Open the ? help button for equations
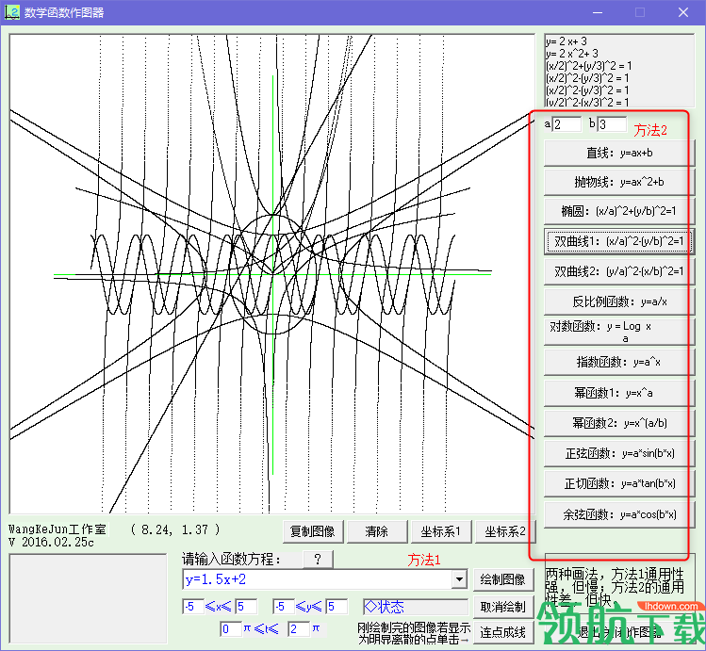Viewport: 706px width, 651px height. point(318,560)
